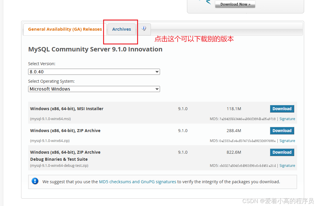The image size is (315, 206).
Task: Click the MD5 hash of mysql-9.1.0-winx64.zip
Action: pyautogui.click(x=248, y=141)
